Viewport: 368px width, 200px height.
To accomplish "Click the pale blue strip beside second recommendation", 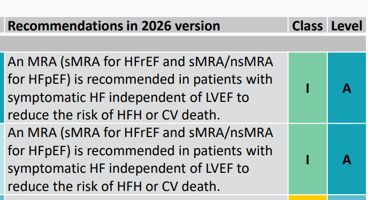I will point(2,159).
